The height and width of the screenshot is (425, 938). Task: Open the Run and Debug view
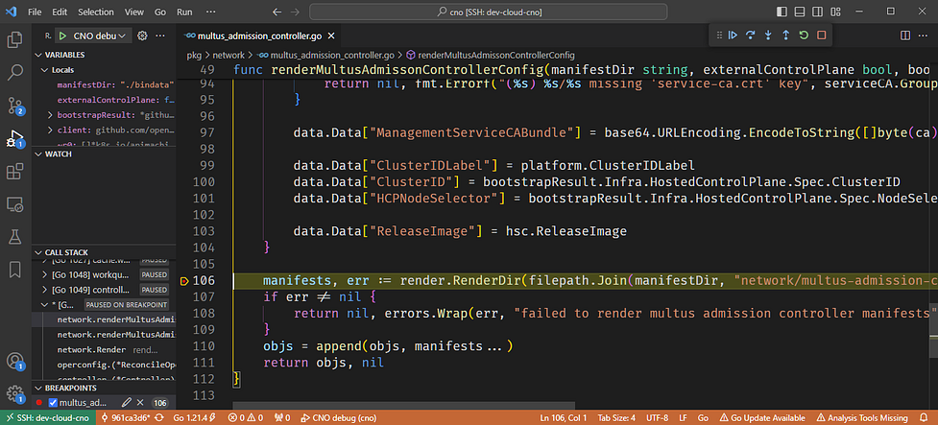click(x=15, y=139)
